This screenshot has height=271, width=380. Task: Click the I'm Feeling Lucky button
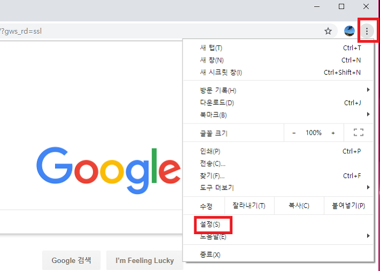pyautogui.click(x=145, y=260)
